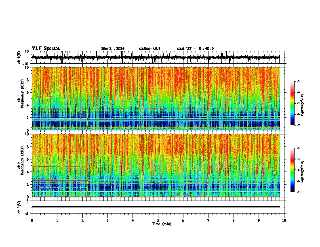
Task: Click the 'Time (min)' axis label
Action: (162, 224)
